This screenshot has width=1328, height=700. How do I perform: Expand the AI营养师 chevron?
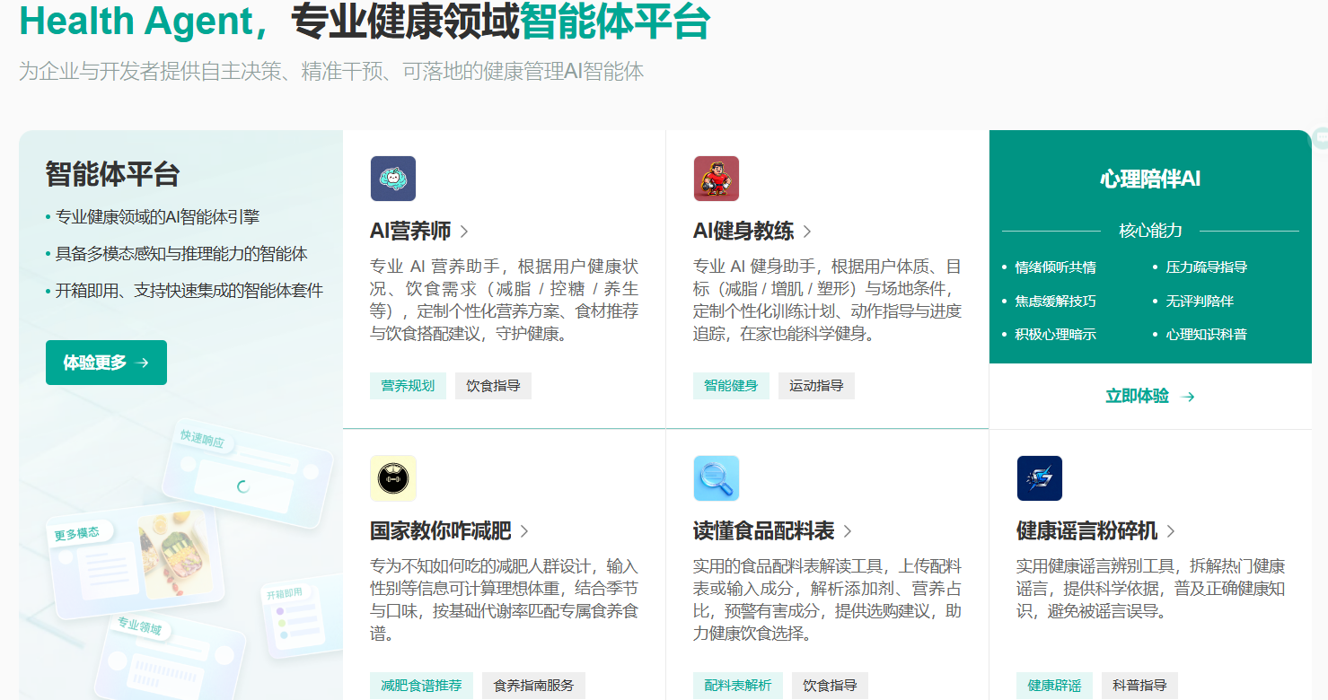464,232
